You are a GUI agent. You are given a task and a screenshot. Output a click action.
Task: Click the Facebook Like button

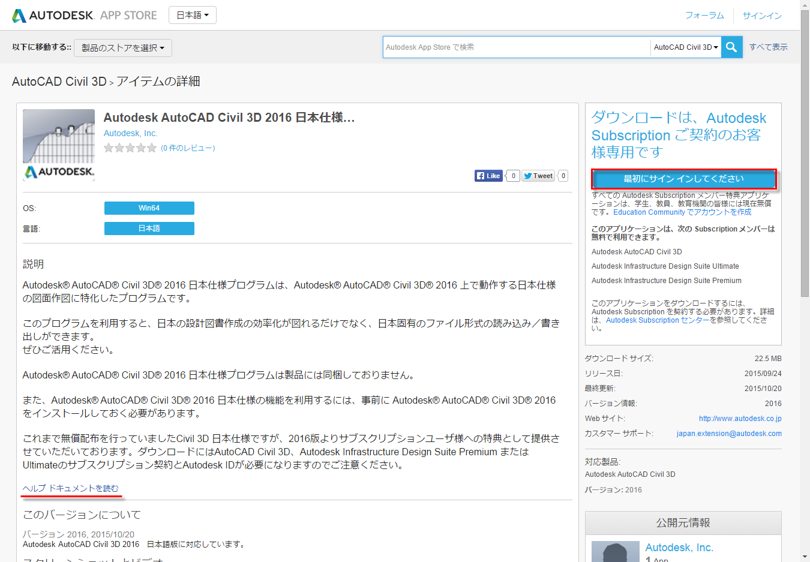pos(488,176)
